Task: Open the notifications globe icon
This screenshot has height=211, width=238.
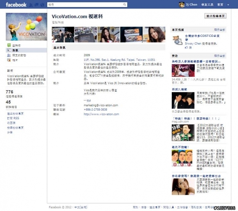Action: click(42, 5)
